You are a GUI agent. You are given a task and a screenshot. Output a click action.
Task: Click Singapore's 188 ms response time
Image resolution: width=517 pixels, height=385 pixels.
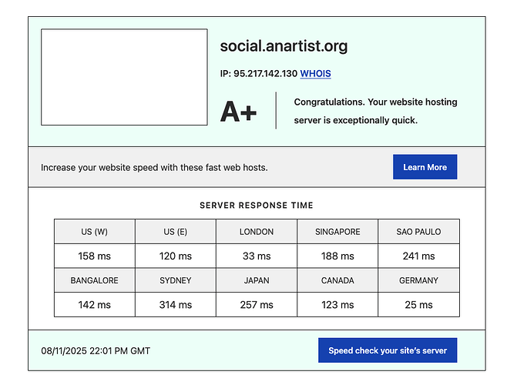pos(337,256)
